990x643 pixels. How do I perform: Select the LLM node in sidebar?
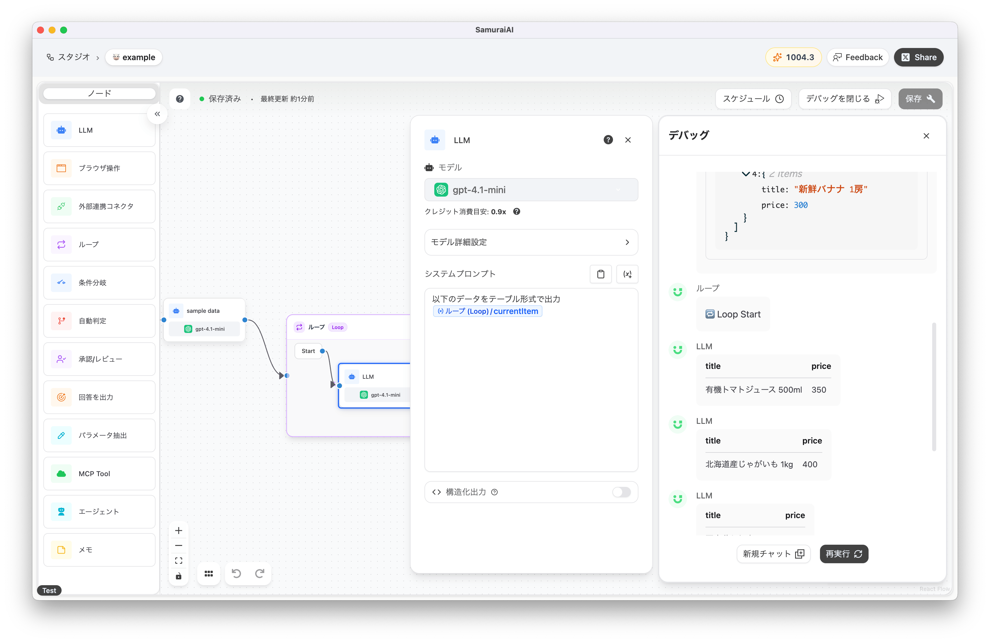tap(99, 130)
